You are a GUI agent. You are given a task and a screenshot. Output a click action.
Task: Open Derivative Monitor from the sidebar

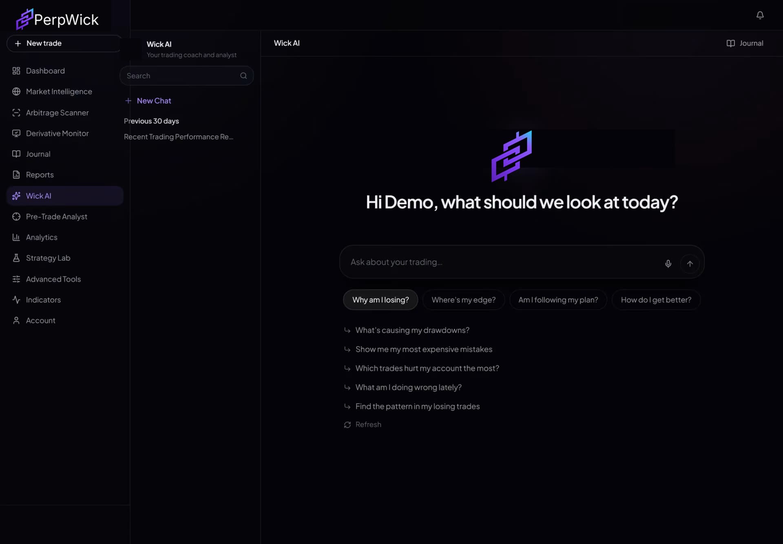[x=65, y=133]
